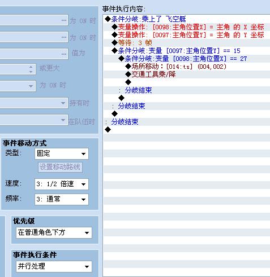Select the last 分歧结束 line (outermost)
This screenshot has width=270, height=277.
(187, 122)
